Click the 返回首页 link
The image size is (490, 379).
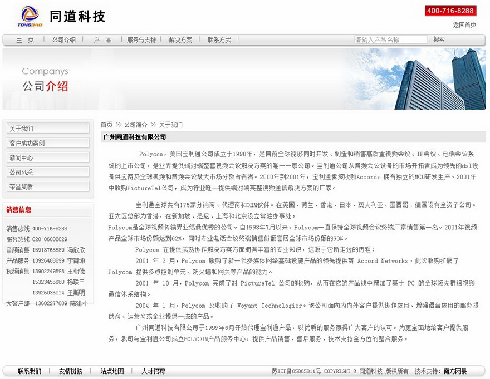[464, 24]
